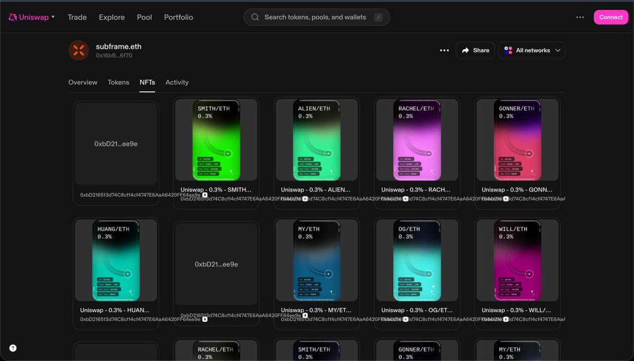634x361 pixels.
Task: Open the pink RACHEL/ETH NFT thumbnail
Action: [417, 140]
